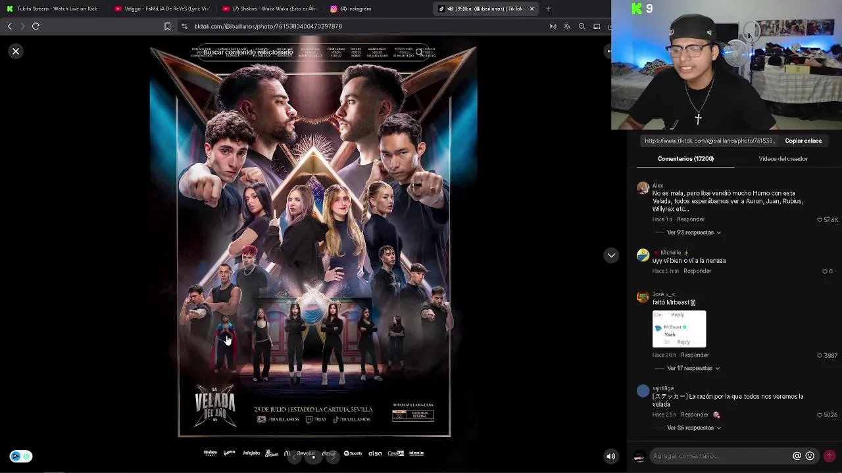
Task: Click Copiar enlace button
Action: tap(803, 141)
